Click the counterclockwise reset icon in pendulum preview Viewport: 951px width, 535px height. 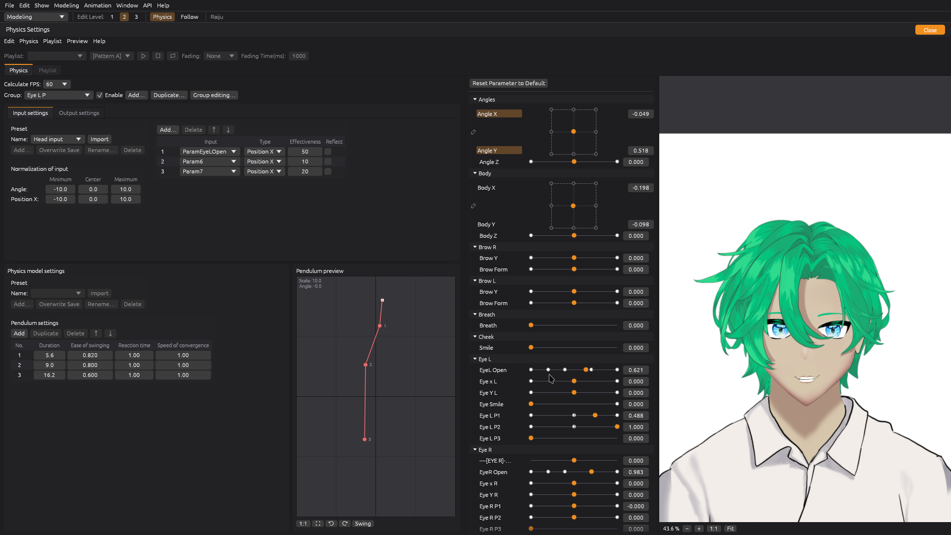331,524
